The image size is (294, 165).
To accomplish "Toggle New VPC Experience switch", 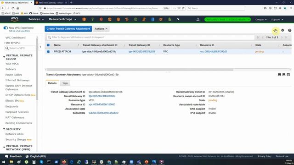I will point(6,28).
